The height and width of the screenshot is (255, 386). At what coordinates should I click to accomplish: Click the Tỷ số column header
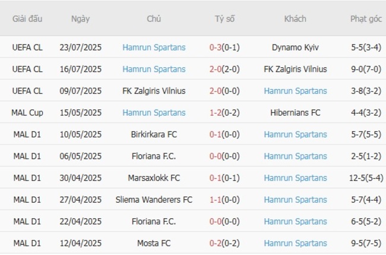[224, 18]
